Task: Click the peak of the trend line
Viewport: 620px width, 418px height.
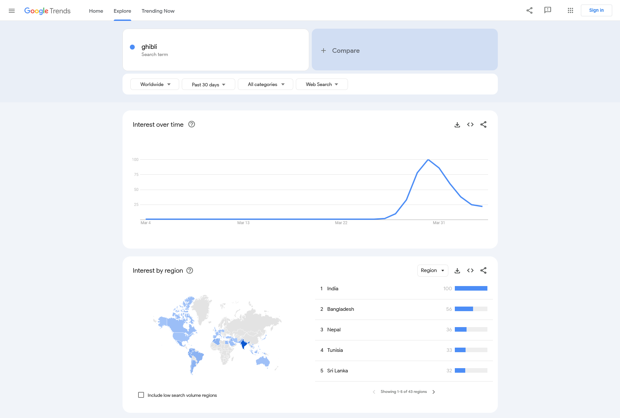Action: pos(428,160)
